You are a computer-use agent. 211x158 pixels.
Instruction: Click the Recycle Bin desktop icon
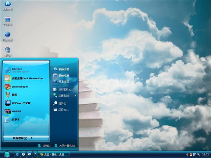7,51
